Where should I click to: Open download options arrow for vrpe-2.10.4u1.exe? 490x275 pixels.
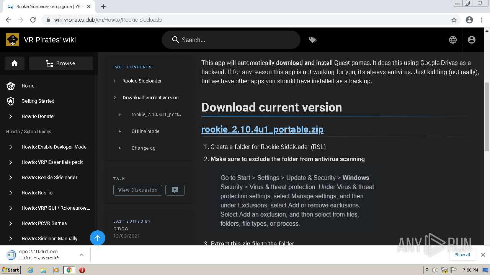pos(81,255)
